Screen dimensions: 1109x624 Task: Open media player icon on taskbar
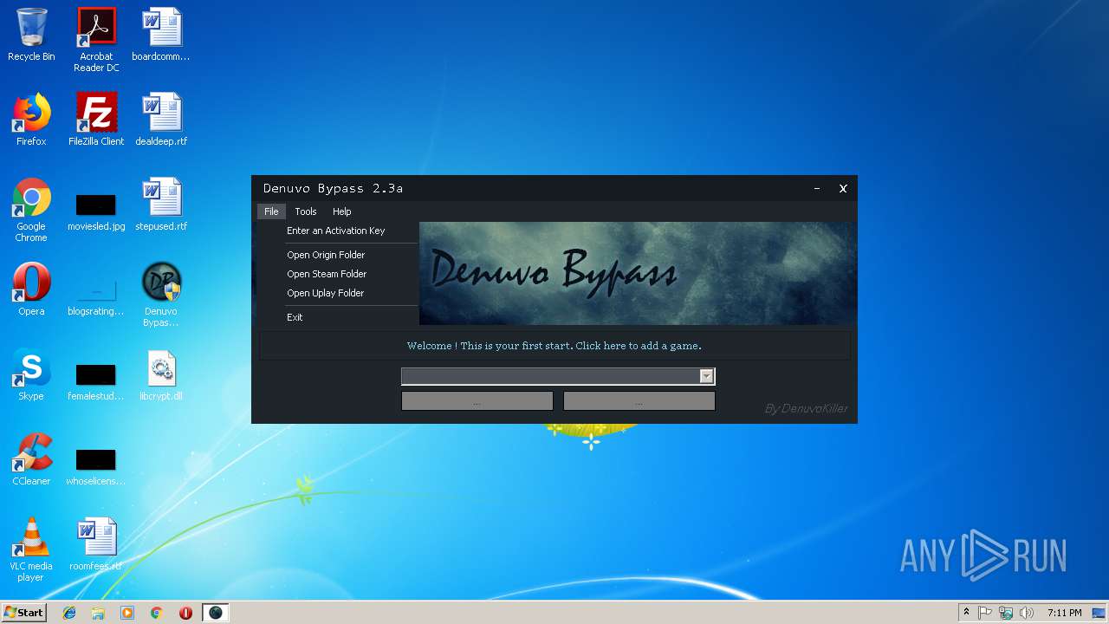pyautogui.click(x=127, y=613)
